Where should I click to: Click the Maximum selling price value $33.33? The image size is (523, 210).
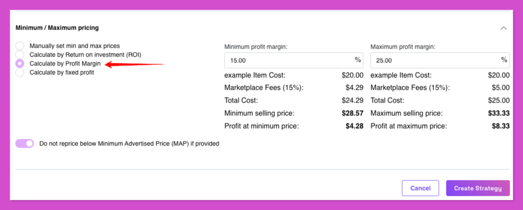(499, 114)
